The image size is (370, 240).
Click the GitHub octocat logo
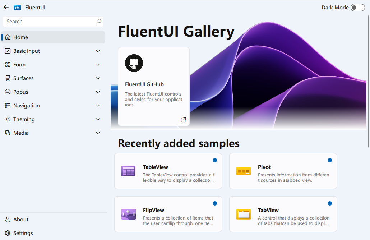(134, 63)
